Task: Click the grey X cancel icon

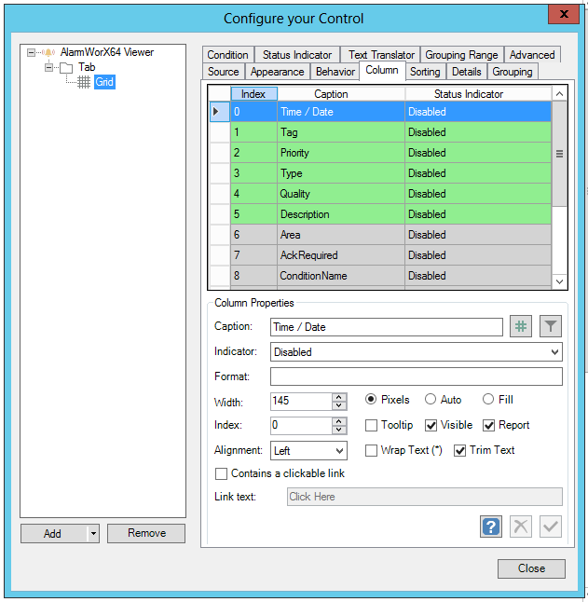Action: tap(521, 527)
